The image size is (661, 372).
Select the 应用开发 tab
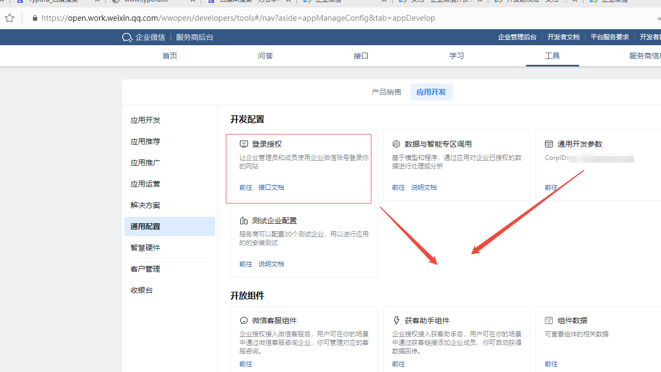pos(431,91)
